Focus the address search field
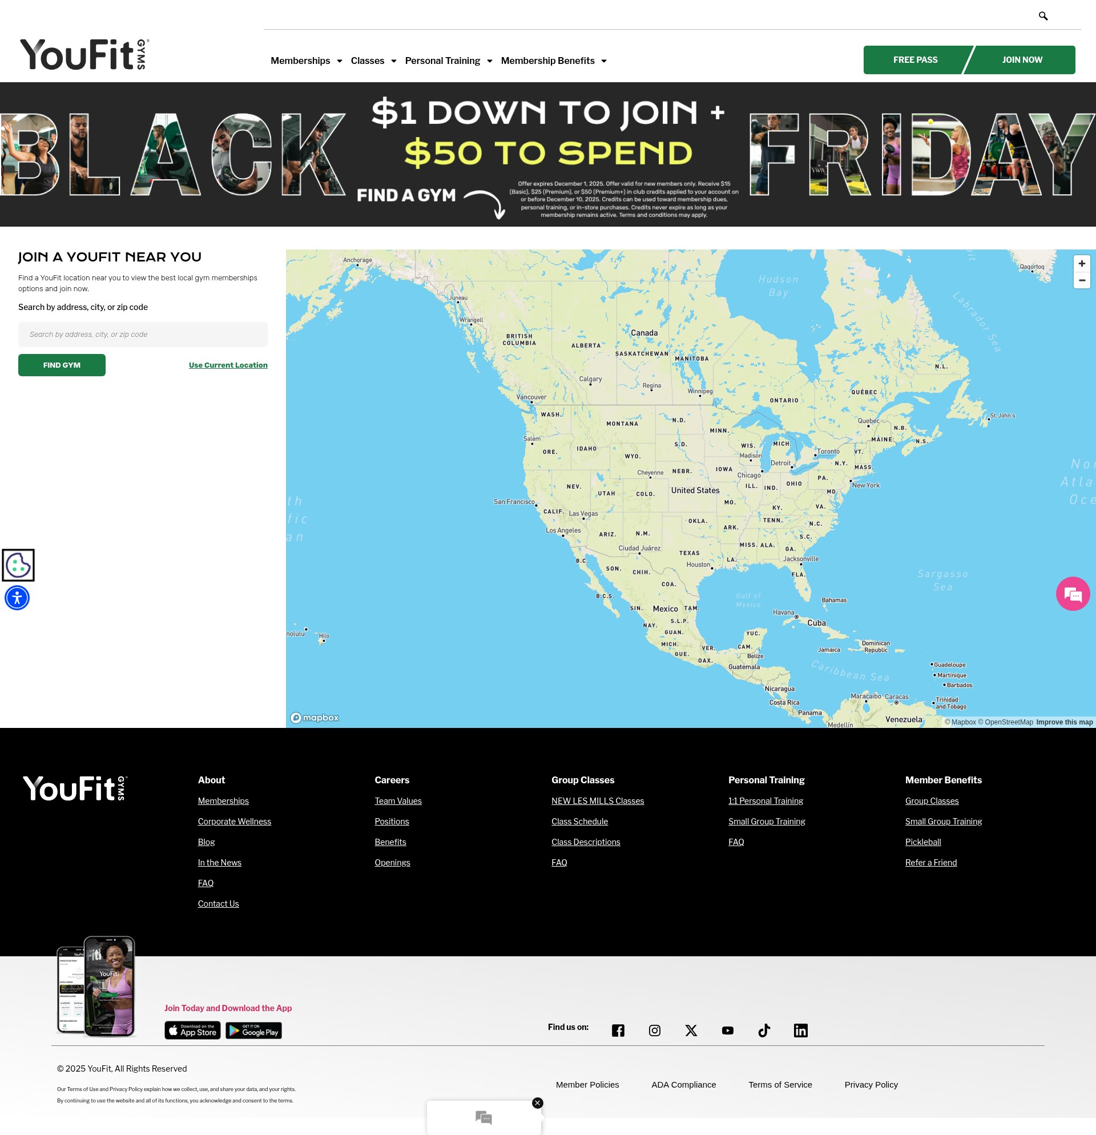The width and height of the screenshot is (1096, 1135). [x=143, y=334]
